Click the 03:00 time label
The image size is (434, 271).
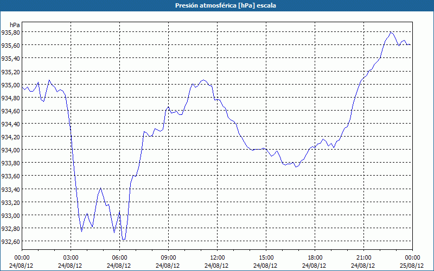pos(71,258)
